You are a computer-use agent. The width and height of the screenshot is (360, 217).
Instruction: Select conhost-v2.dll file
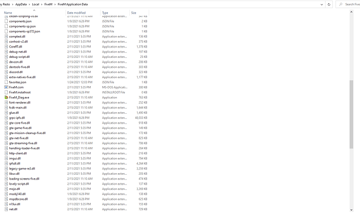tap(18, 42)
